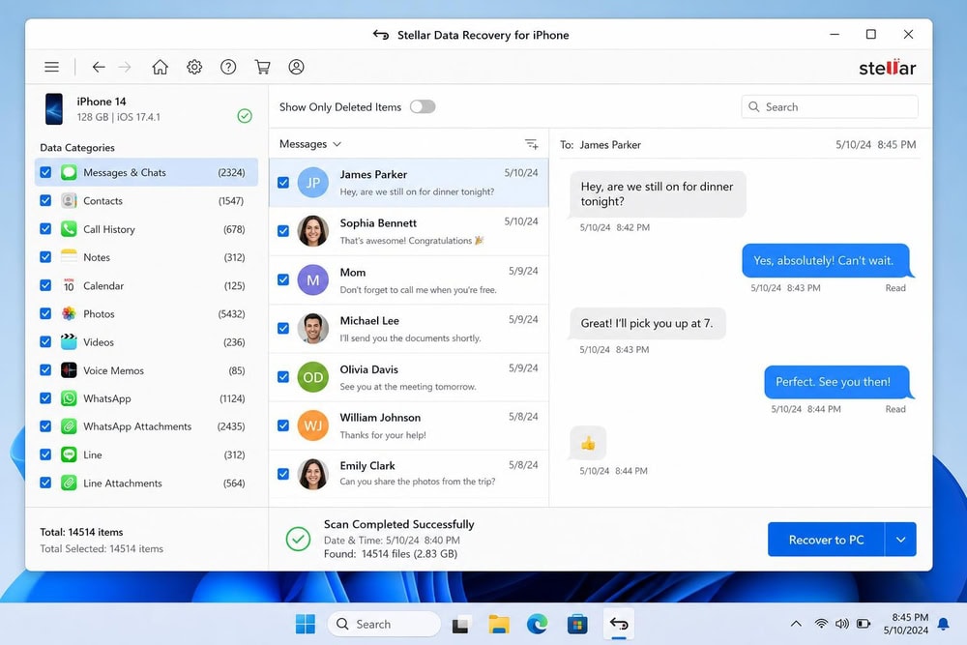Open File Explorer from the taskbar
The height and width of the screenshot is (645, 967).
[x=499, y=624]
